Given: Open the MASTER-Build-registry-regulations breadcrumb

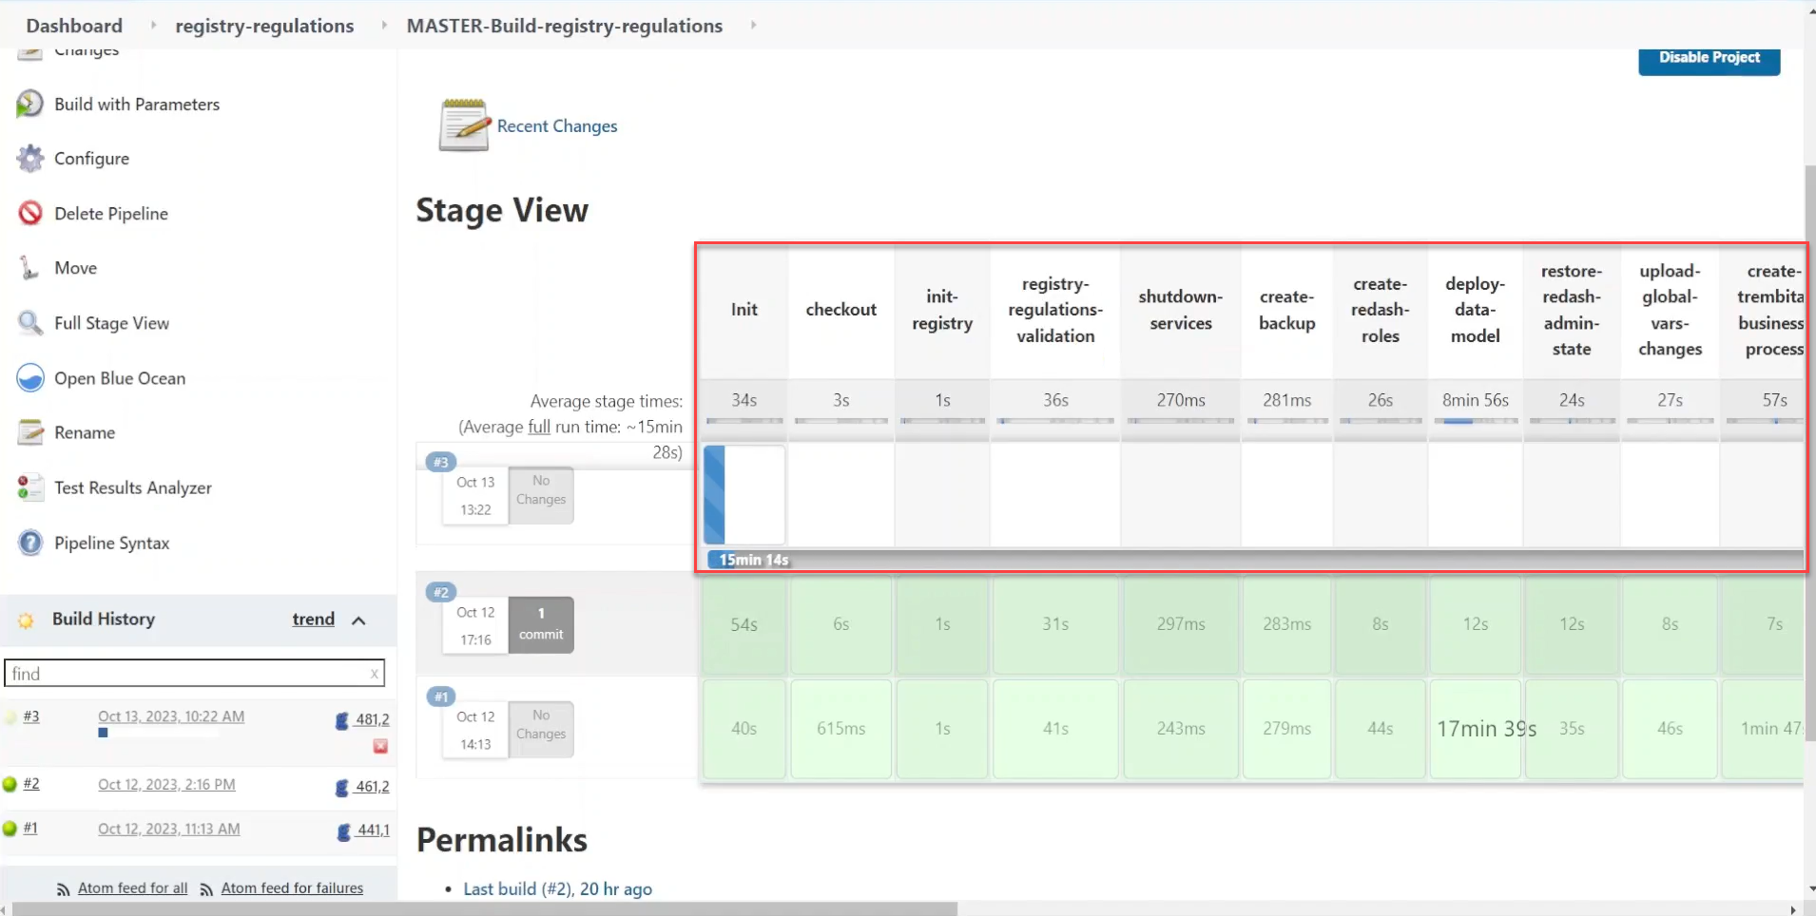Looking at the screenshot, I should [565, 26].
